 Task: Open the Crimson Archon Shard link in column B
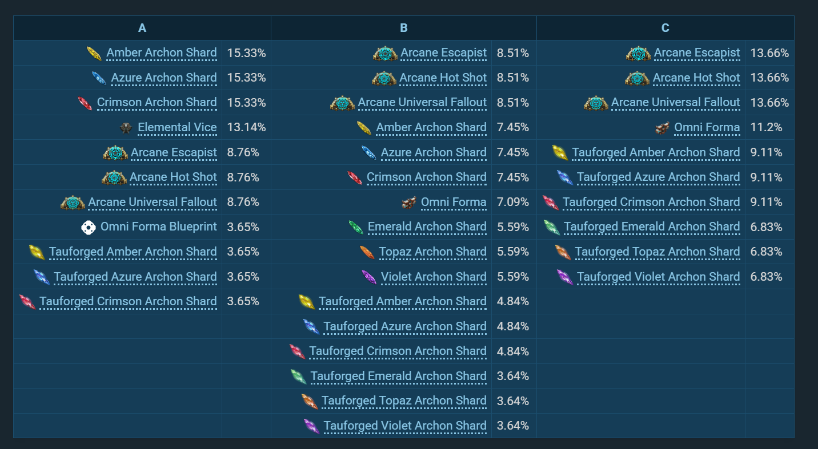[x=427, y=177]
